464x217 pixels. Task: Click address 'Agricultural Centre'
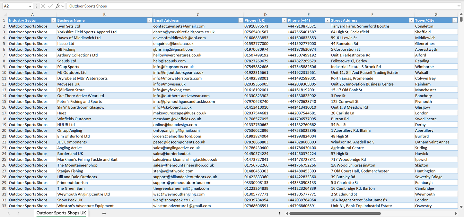pyautogui.click(x=372, y=148)
